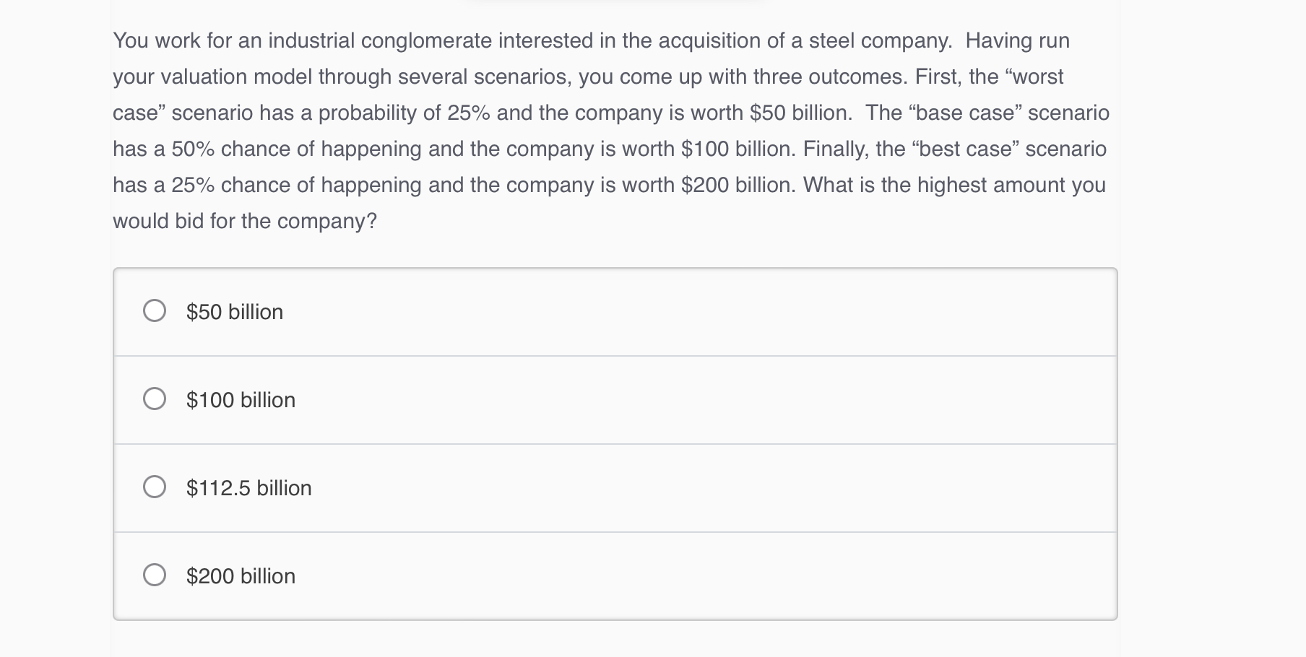Viewport: 1306px width, 657px height.
Task: Click the final line "would bid for the company?"
Action: click(x=245, y=221)
